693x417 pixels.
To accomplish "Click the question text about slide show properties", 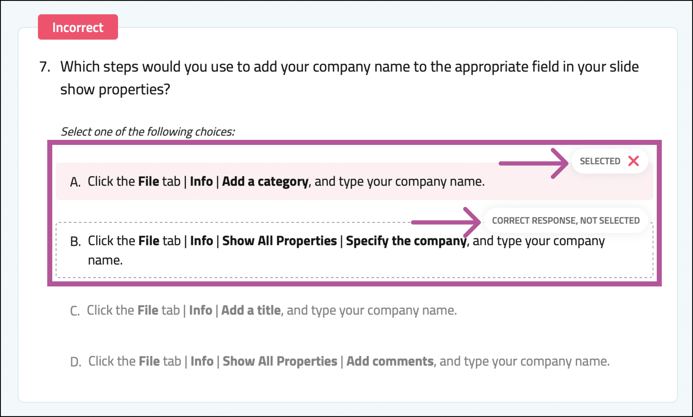I will click(349, 78).
